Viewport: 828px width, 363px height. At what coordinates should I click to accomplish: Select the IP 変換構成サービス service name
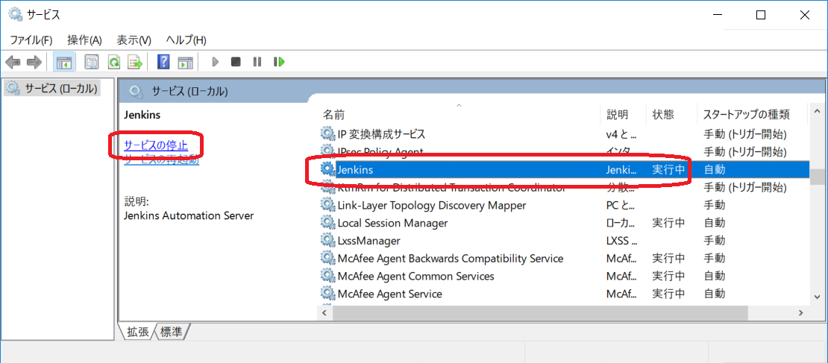[x=381, y=134]
